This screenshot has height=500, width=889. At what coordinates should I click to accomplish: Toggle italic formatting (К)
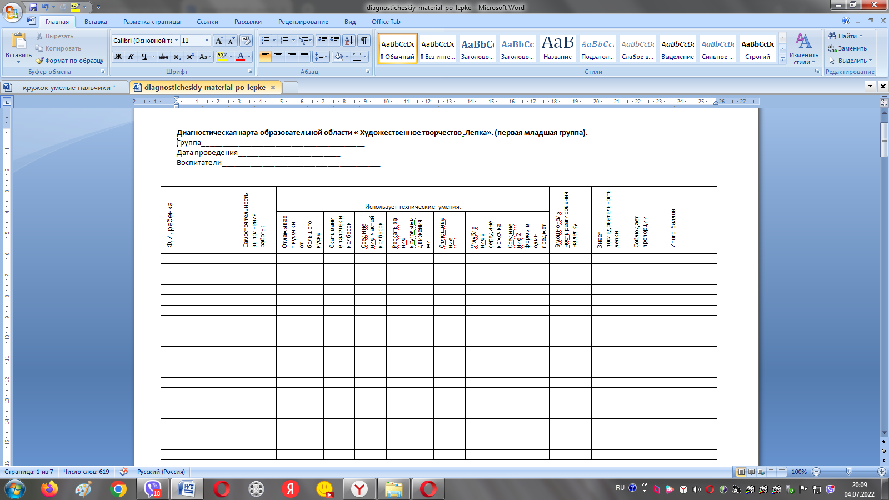point(131,57)
